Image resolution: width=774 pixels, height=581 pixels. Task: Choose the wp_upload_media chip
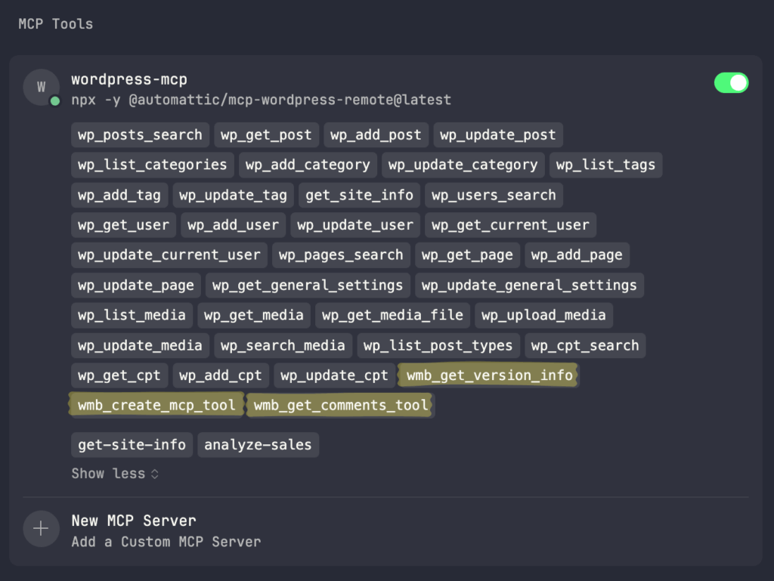[x=543, y=315]
